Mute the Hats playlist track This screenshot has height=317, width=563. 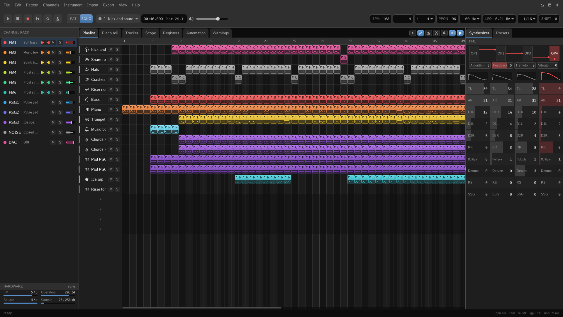click(111, 70)
